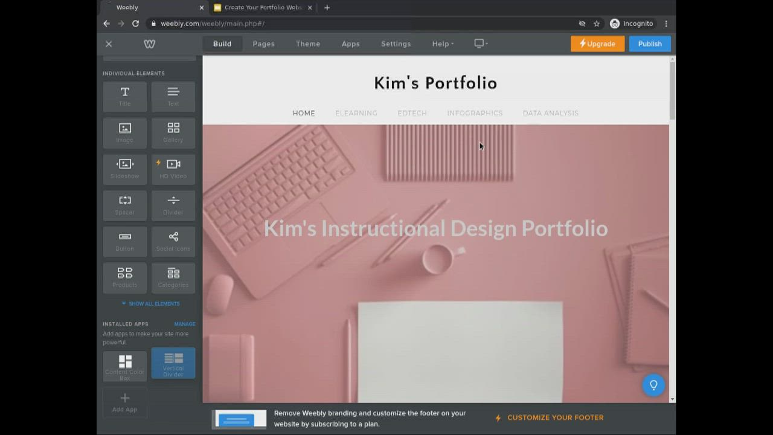Screen dimensions: 773x435
Task: Open the Settings tab
Action: (x=396, y=43)
